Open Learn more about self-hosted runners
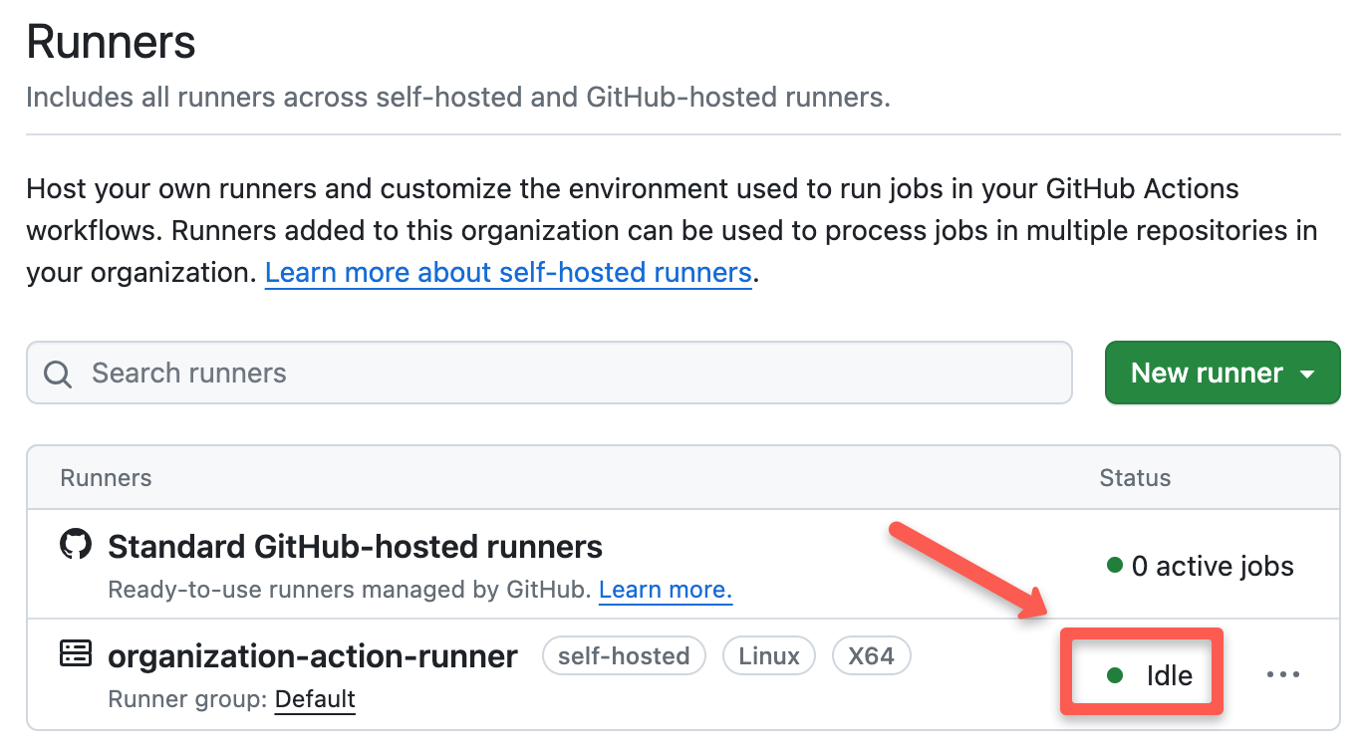 point(508,272)
